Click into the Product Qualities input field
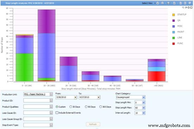Image resolution: width=194 pixels, height=129 pixels. [x=36, y=107]
